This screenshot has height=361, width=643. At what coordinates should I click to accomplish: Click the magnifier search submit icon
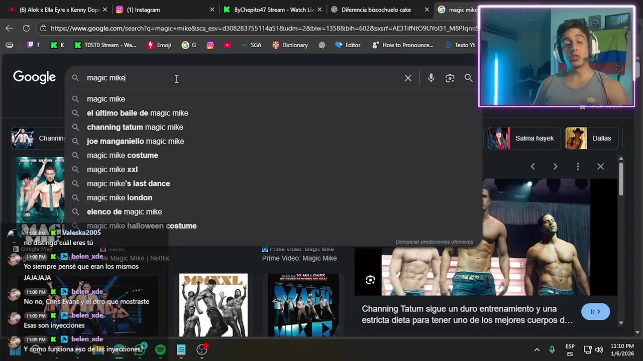pyautogui.click(x=468, y=78)
